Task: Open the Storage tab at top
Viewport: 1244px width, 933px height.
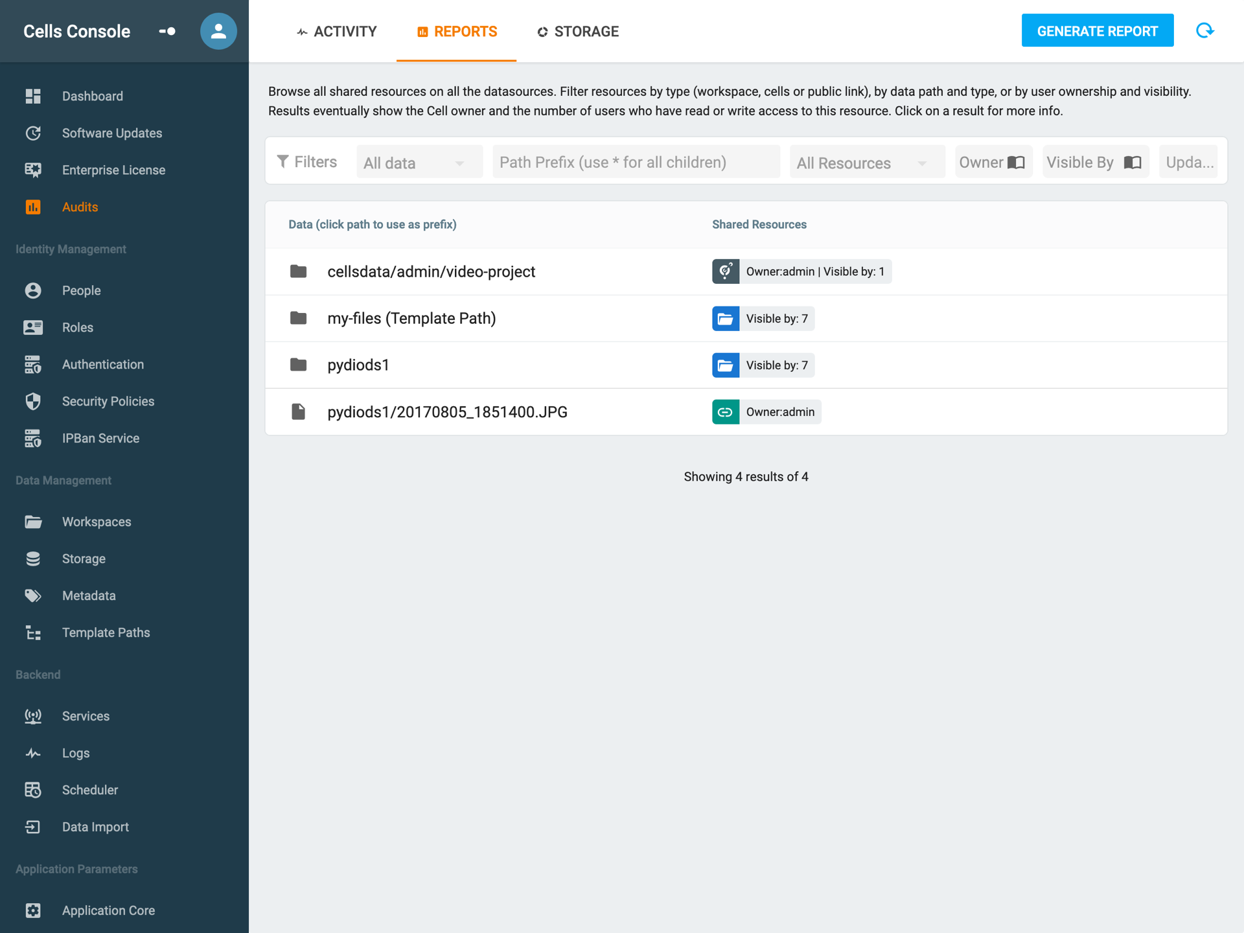Action: 578,31
